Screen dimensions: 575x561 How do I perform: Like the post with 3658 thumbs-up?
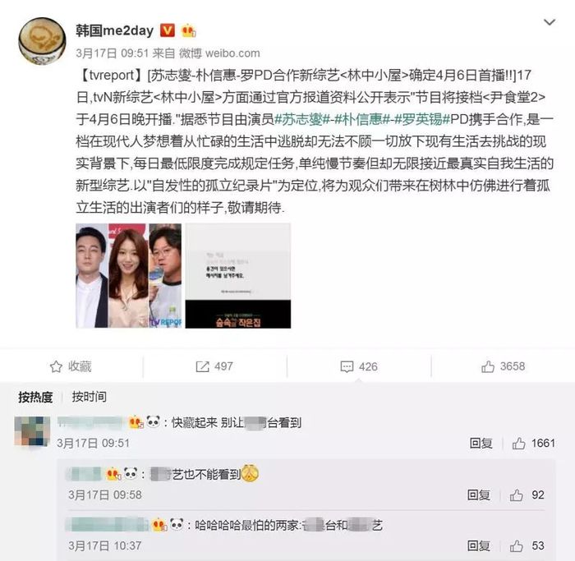point(503,366)
